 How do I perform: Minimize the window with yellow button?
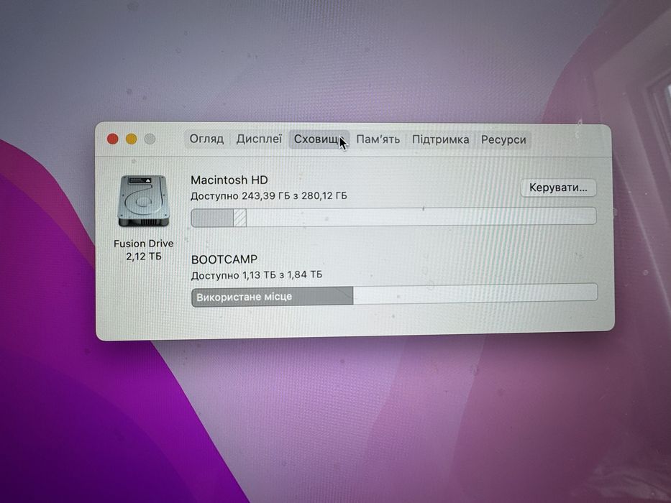[131, 139]
